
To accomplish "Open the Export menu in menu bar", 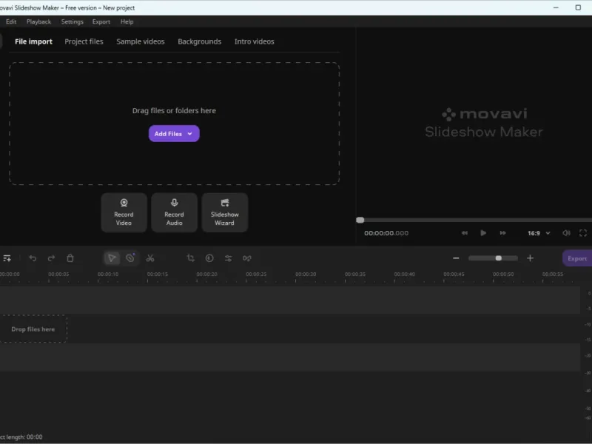I will tap(101, 22).
